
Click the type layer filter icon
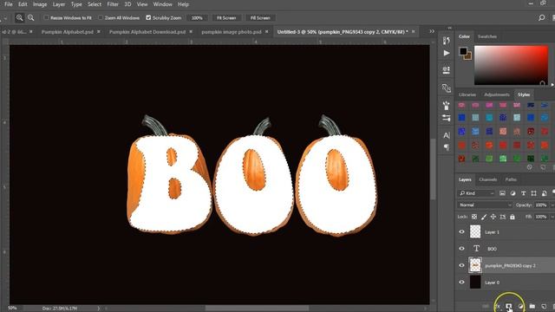click(523, 193)
